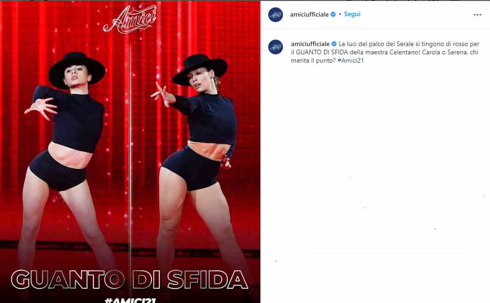Screen dimensions: 490x303
Task: Click the verified badge beside header username
Action: click(333, 14)
